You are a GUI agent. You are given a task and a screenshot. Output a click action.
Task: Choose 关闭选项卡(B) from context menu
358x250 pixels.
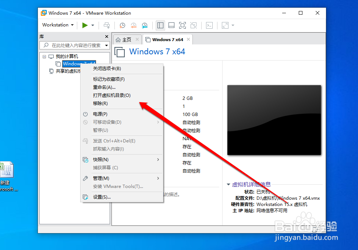(122, 69)
